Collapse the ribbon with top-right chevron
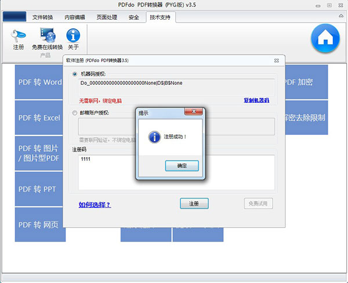 (341, 16)
